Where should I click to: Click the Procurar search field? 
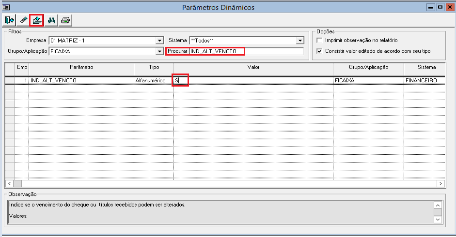click(246, 51)
